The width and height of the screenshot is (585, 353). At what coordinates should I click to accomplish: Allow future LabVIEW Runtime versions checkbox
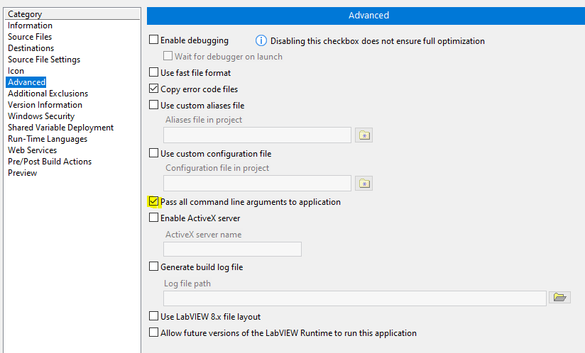pyautogui.click(x=154, y=332)
